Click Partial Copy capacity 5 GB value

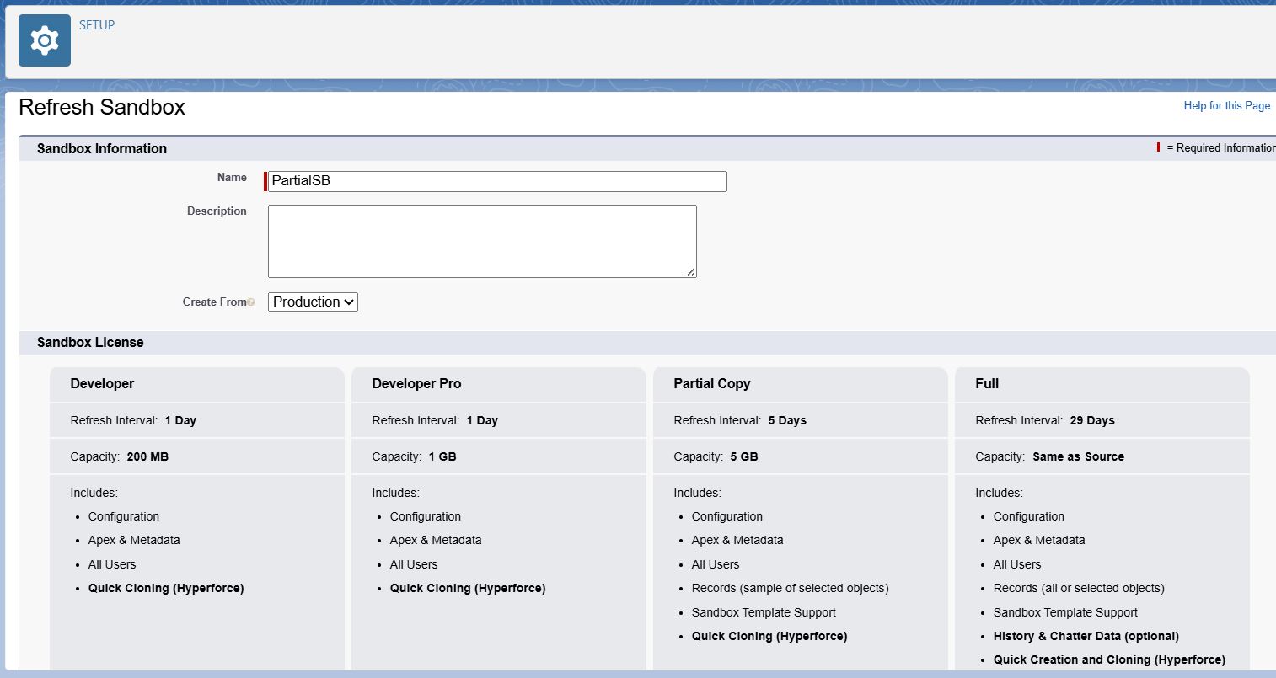pos(744,456)
